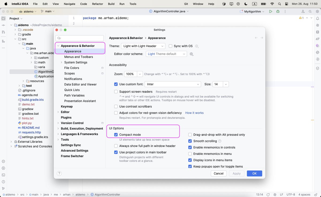Open the Git menu

(x=186, y=4)
